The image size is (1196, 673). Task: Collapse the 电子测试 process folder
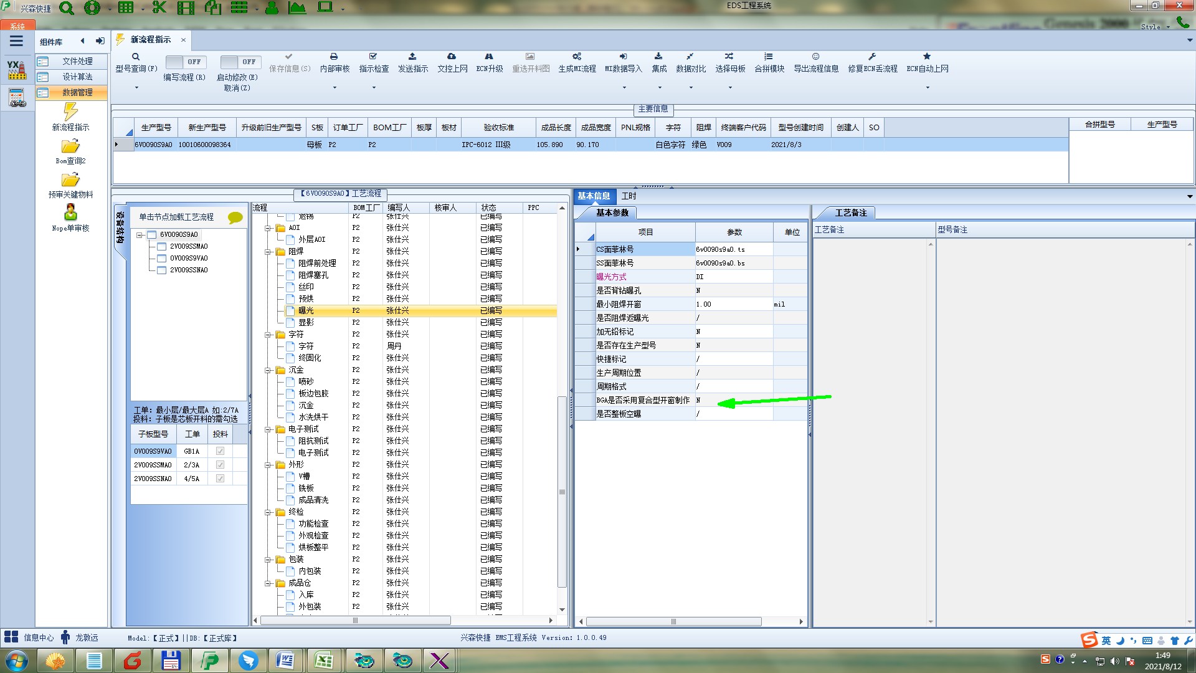coord(268,429)
